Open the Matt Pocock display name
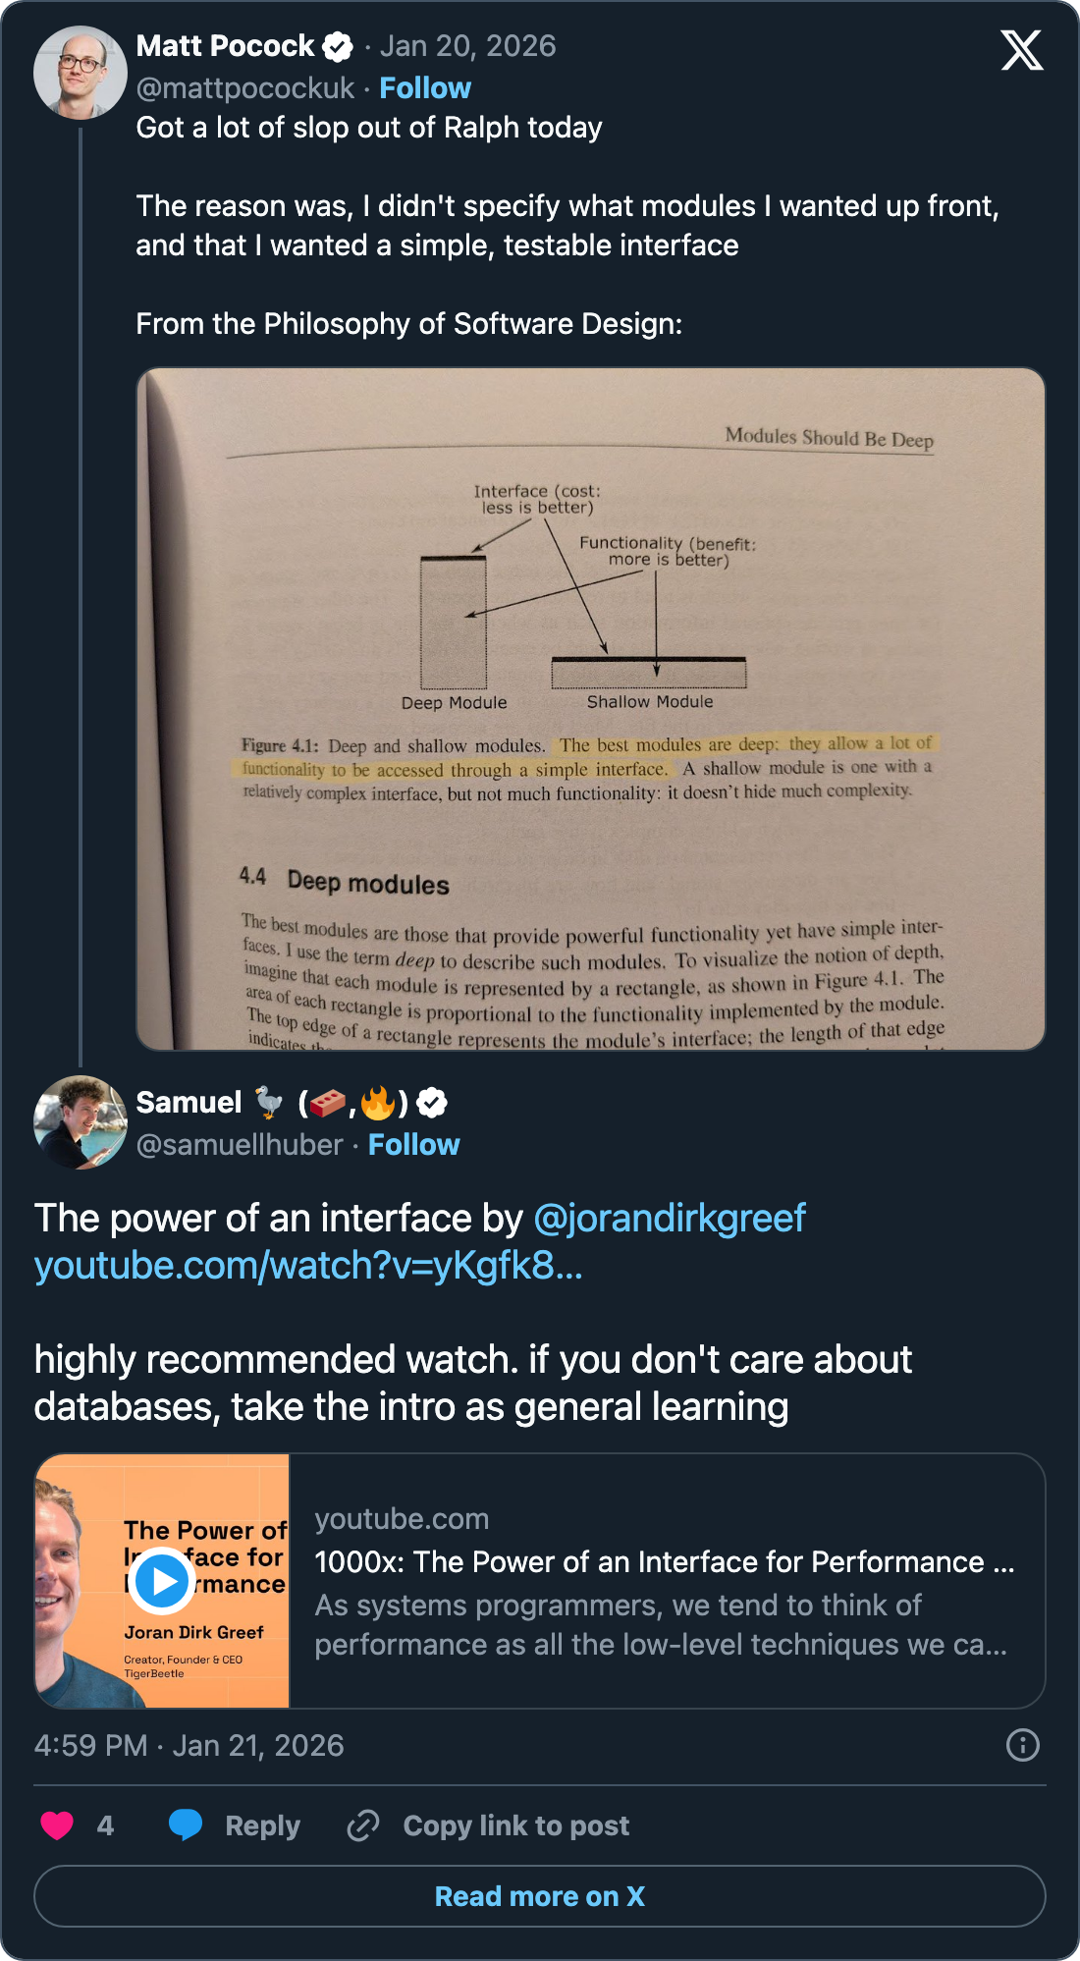The height and width of the screenshot is (1961, 1080). click(x=225, y=46)
